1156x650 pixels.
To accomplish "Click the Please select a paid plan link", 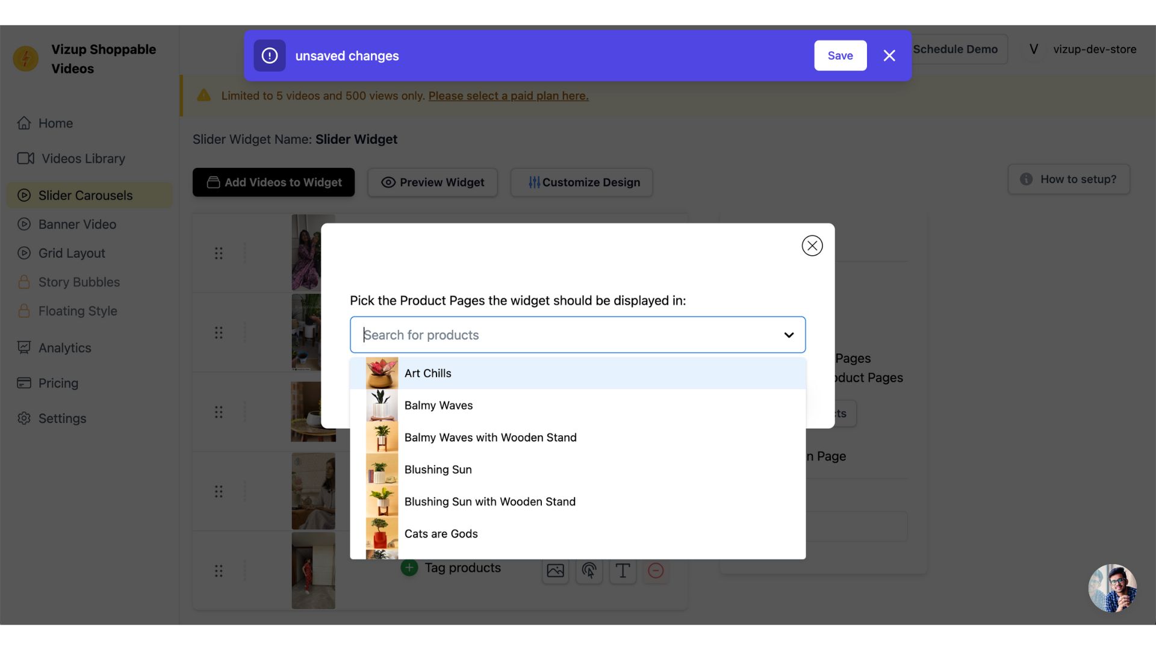I will coord(508,95).
